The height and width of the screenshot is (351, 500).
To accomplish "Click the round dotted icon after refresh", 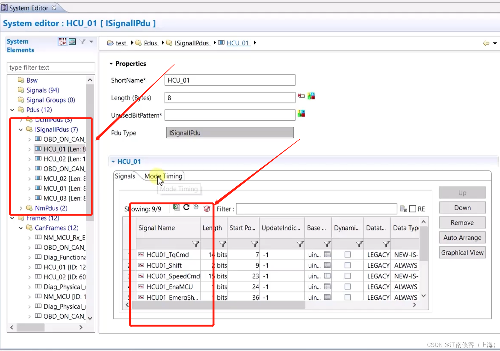I will pos(196,207).
